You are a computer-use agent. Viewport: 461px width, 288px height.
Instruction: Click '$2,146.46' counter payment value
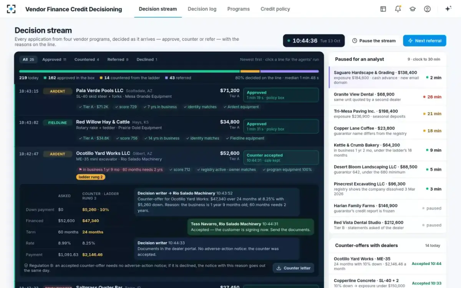click(93, 255)
